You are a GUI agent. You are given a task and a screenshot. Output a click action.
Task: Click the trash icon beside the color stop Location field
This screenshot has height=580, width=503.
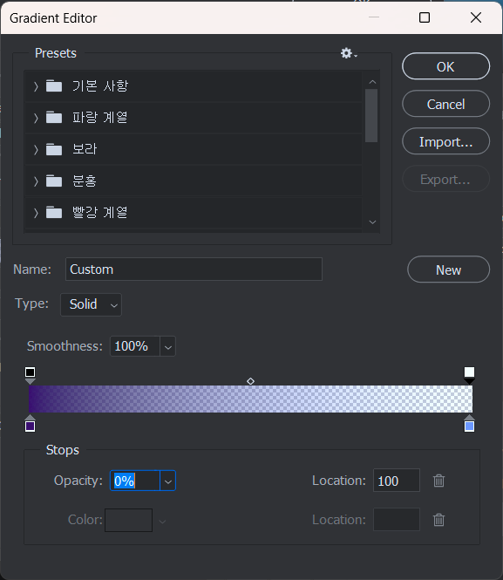pos(438,520)
